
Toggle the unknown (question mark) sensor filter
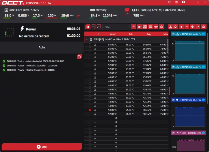point(162,27)
